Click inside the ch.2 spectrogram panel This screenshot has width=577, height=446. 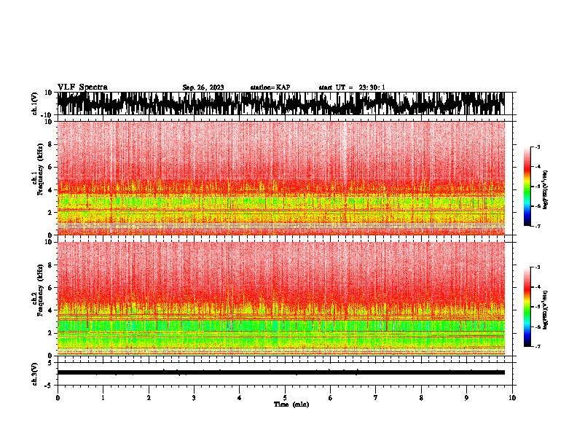pos(280,299)
